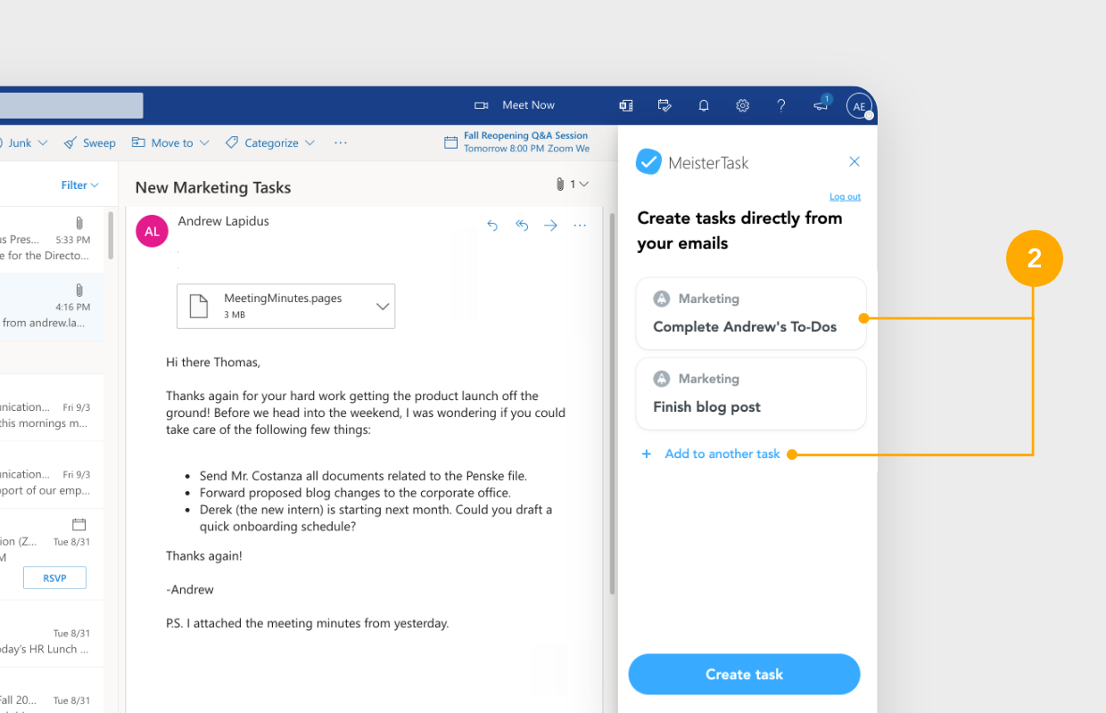The image size is (1106, 713).
Task: Click the calendar icon on the Tue 8/31 message
Action: point(79,524)
